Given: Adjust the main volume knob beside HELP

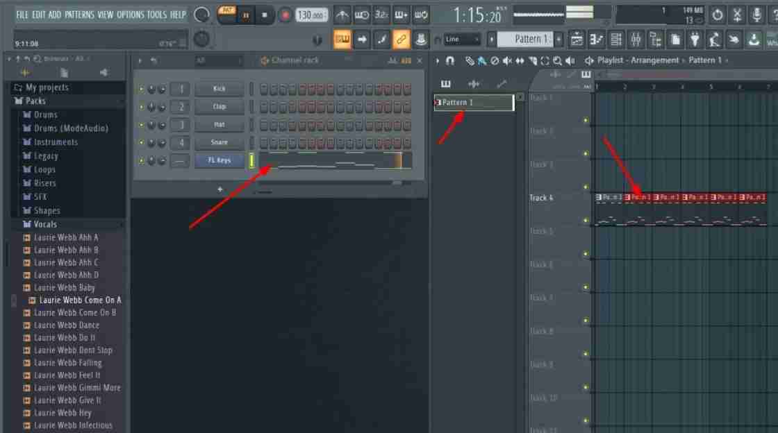Looking at the screenshot, I should pos(201,15).
